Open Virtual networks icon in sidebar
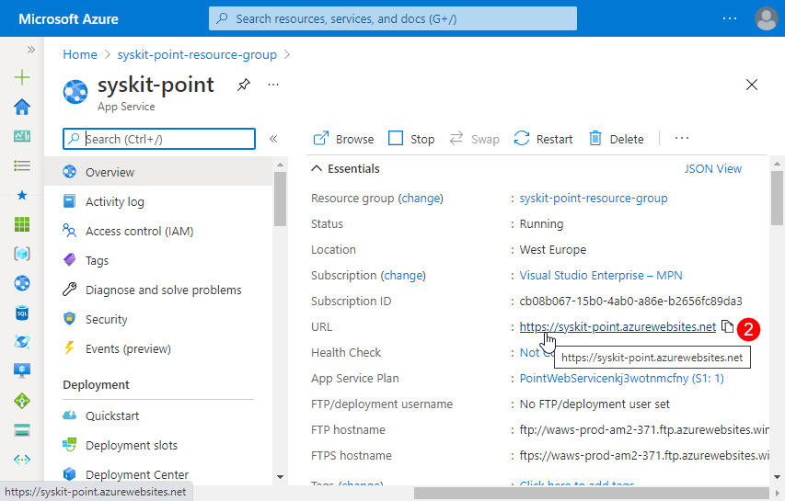Viewport: 785px width, 501px height. click(22, 460)
